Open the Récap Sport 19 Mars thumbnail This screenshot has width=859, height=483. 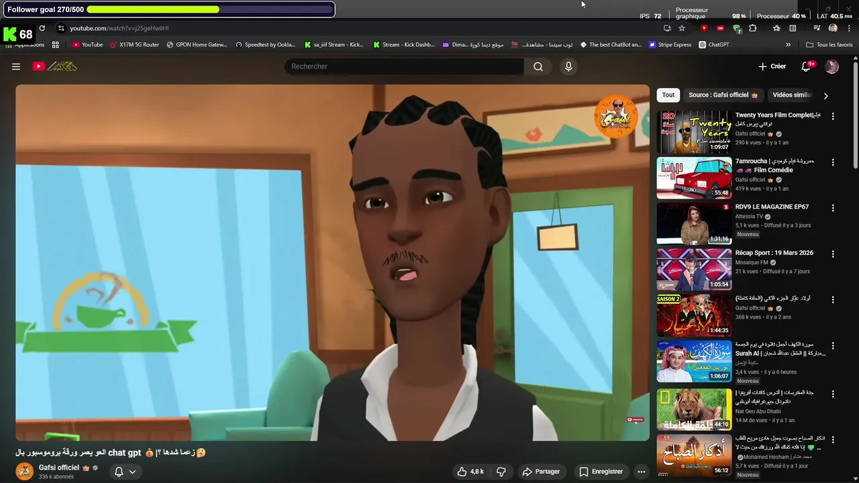pos(694,269)
